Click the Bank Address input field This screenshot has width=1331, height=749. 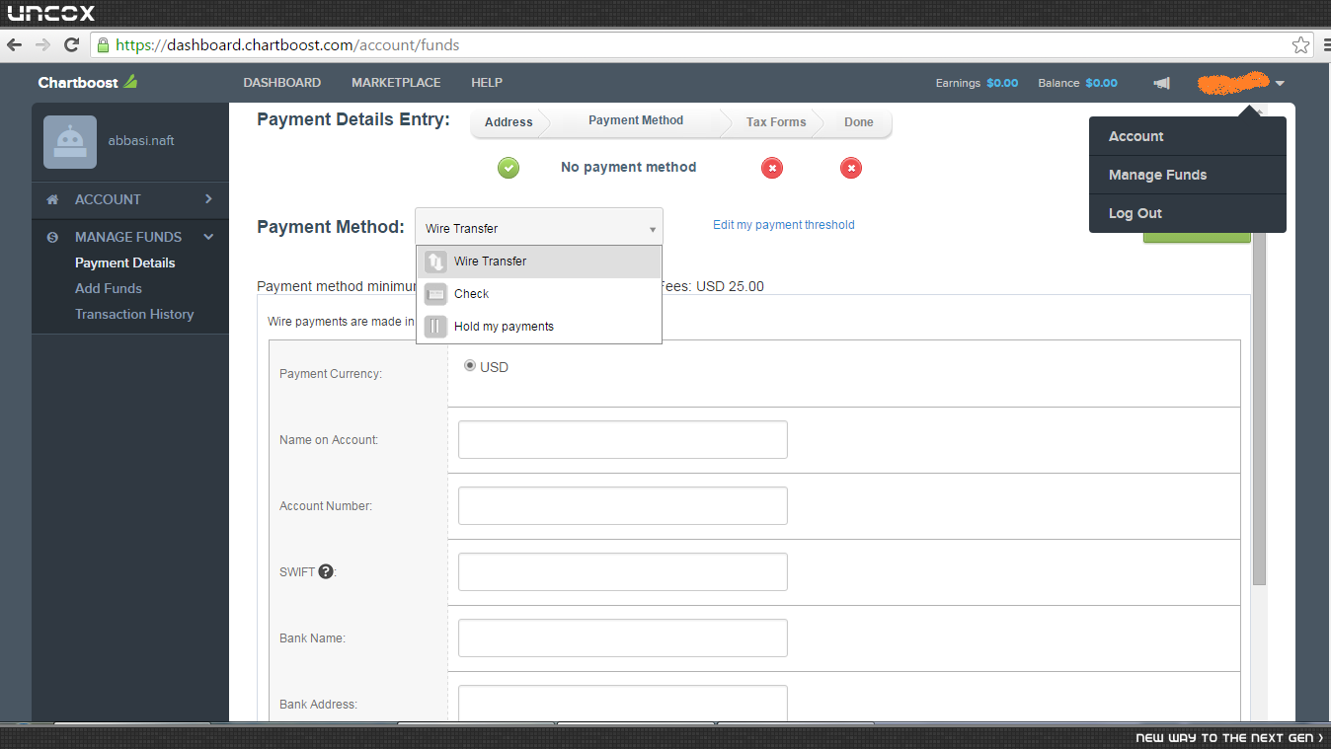point(623,703)
